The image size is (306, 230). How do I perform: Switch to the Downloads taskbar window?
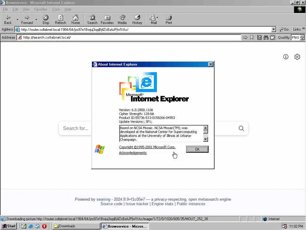pyautogui.click(x=76, y=226)
